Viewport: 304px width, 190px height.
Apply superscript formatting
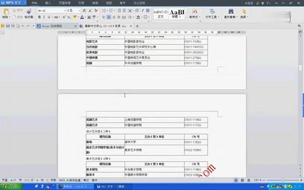click(x=64, y=17)
